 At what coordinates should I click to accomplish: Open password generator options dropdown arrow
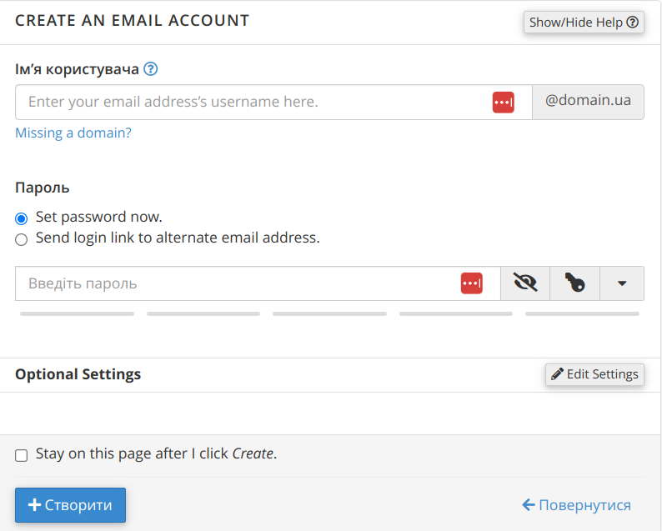point(622,283)
